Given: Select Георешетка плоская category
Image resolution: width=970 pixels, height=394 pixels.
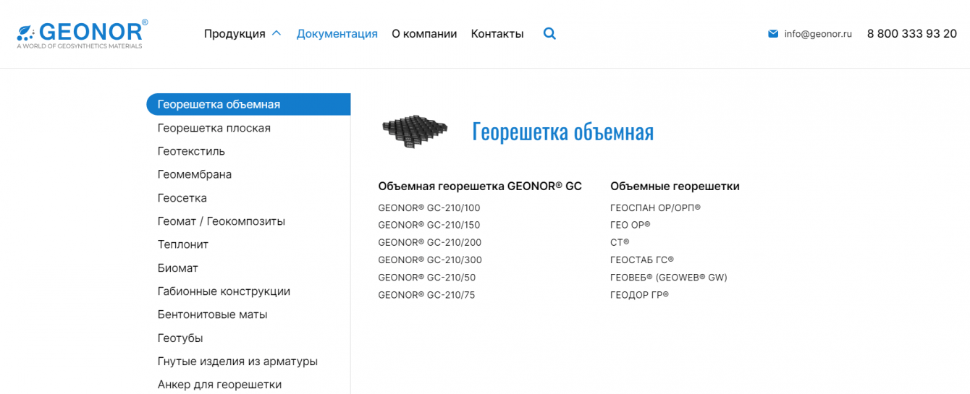Looking at the screenshot, I should [x=214, y=128].
